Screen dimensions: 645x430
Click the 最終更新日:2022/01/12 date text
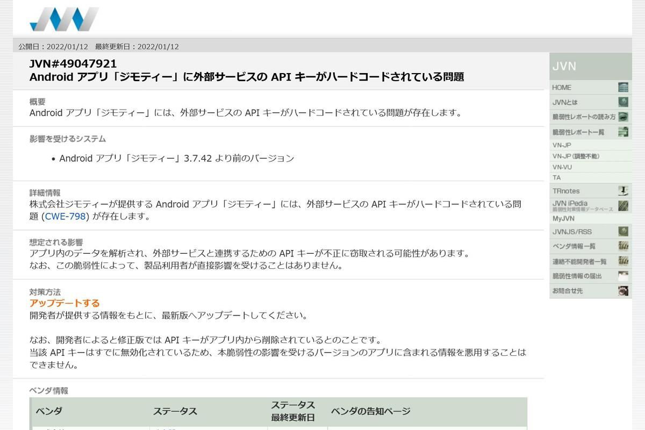point(137,47)
